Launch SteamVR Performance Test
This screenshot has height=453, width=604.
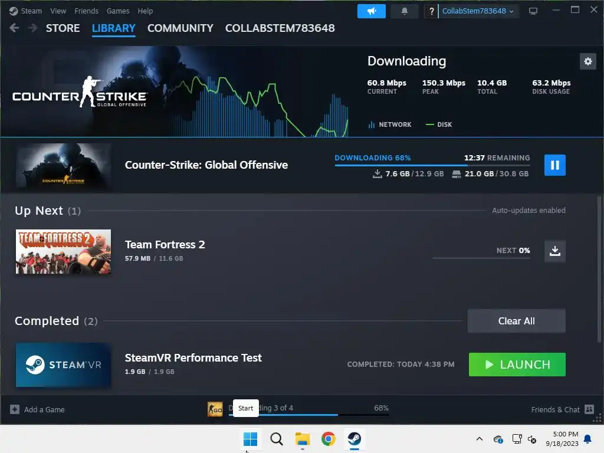click(x=517, y=365)
